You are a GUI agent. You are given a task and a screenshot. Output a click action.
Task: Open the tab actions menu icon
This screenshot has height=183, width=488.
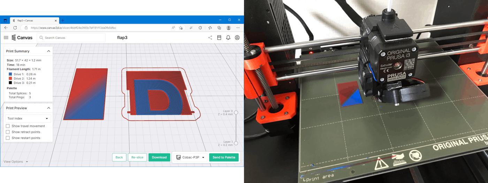pyautogui.click(x=5, y=21)
